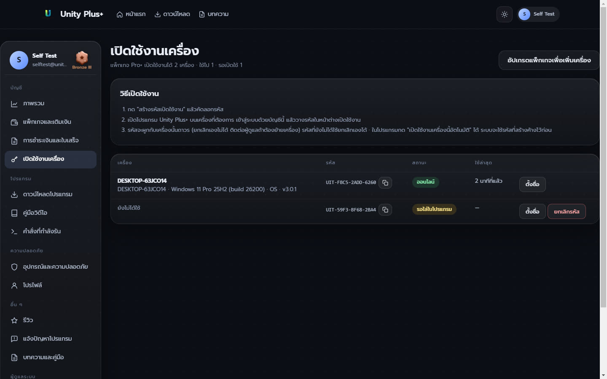Open การชำระเงินและใบเสร็จ in the sidebar

tap(51, 141)
